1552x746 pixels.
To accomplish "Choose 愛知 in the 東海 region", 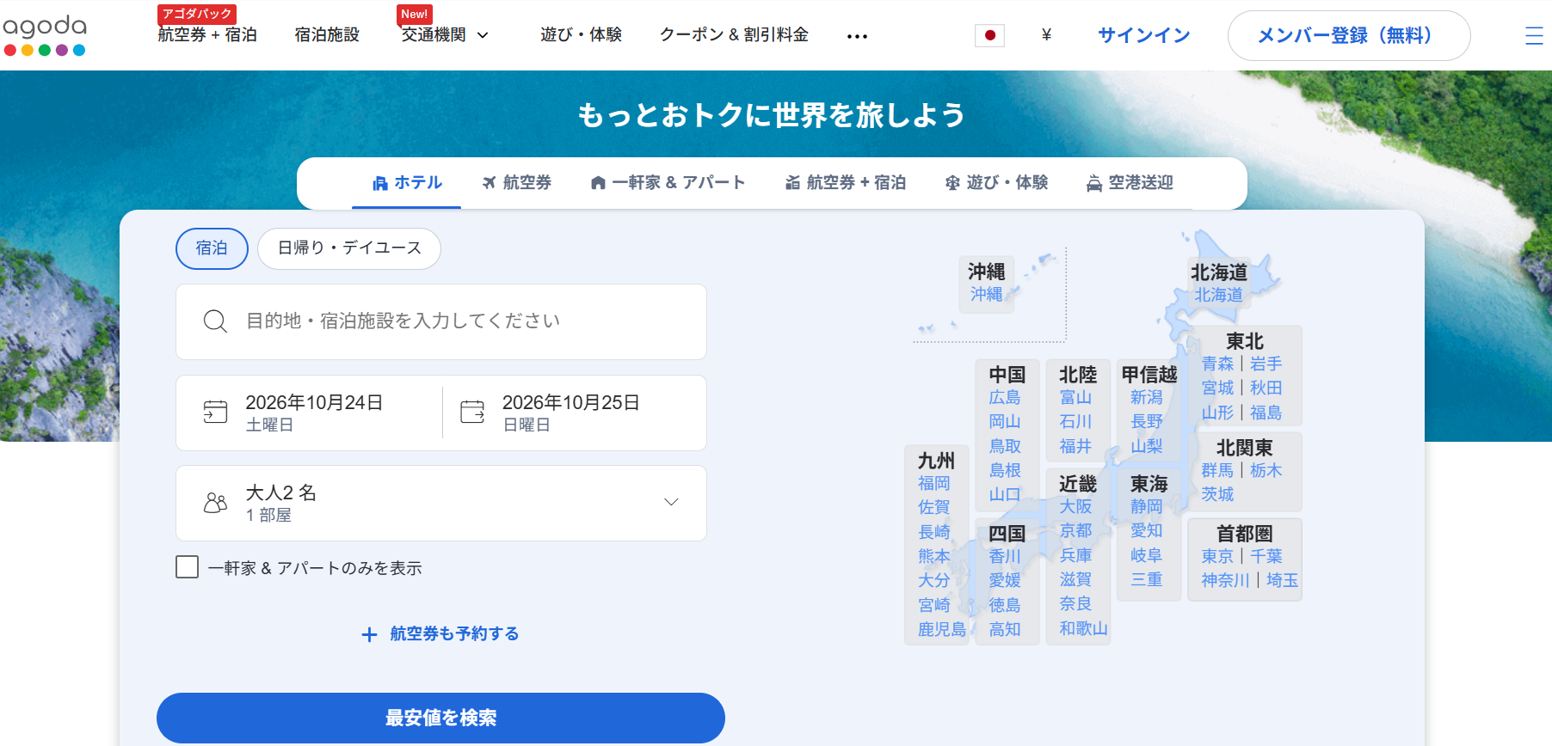I will tap(1147, 531).
